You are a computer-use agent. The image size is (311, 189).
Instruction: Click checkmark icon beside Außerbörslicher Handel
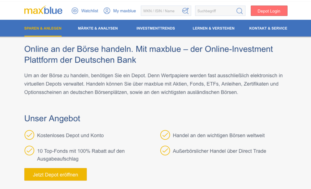[x=165, y=151]
